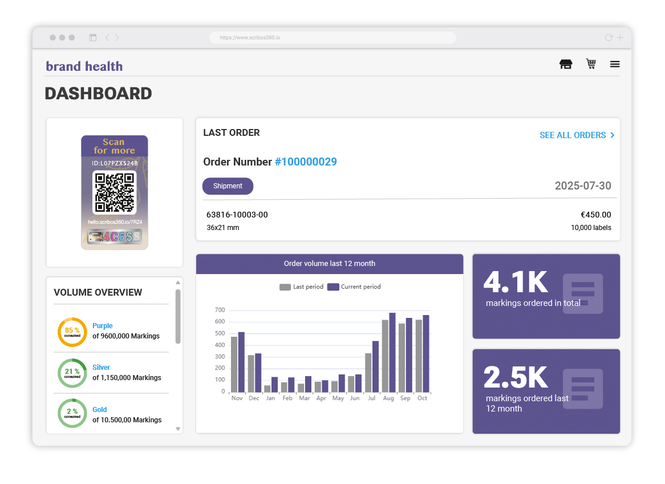Open a new tab with plus icon
The image size is (665, 484).
point(620,38)
